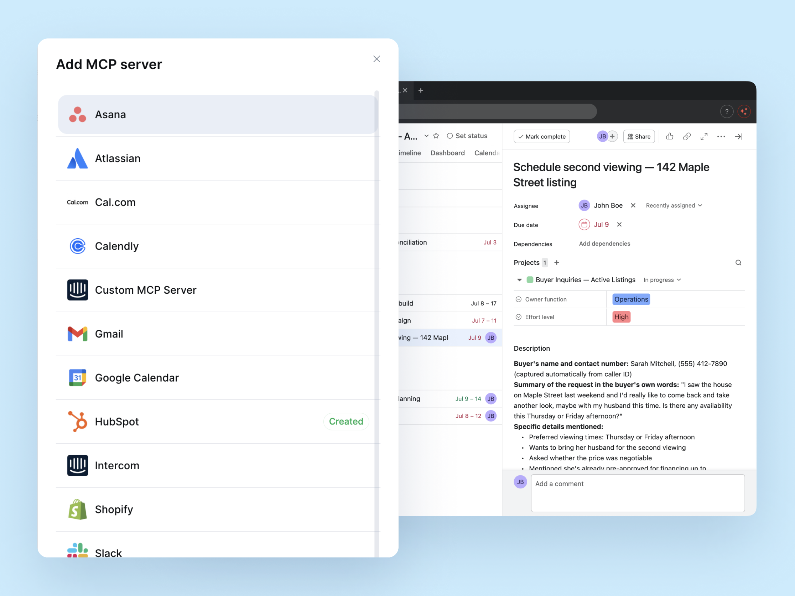Search projects with magnifier icon
Screen dimensions: 795x596
click(x=738, y=263)
